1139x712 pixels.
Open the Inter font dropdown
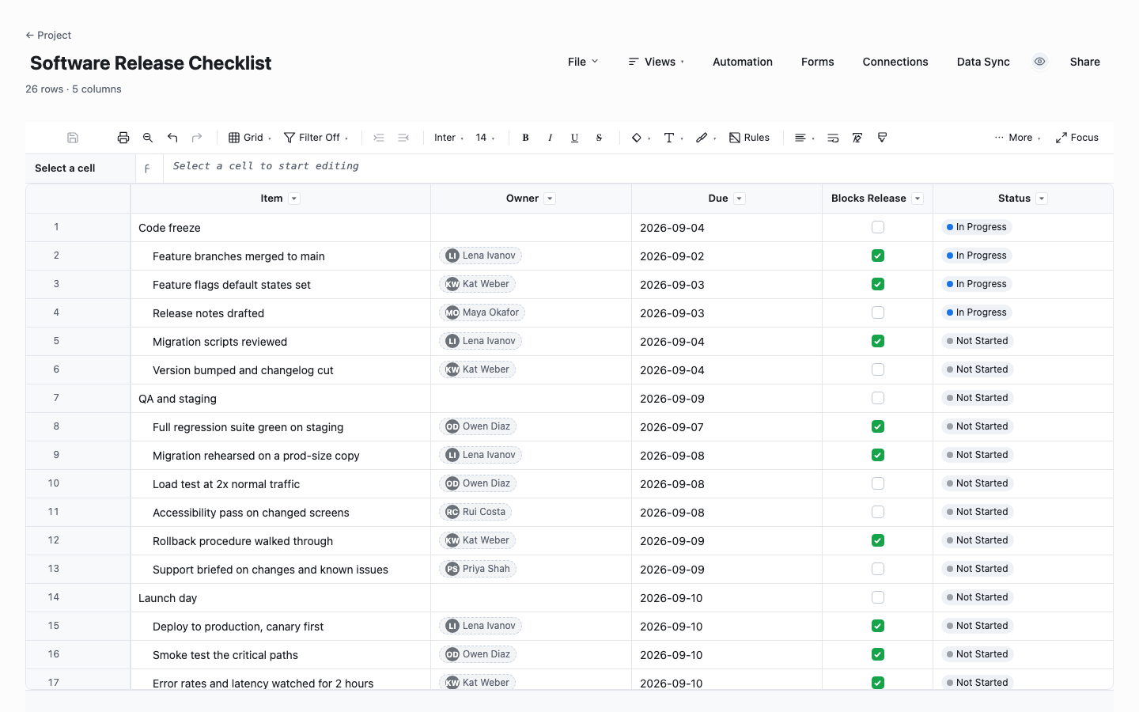(x=448, y=138)
